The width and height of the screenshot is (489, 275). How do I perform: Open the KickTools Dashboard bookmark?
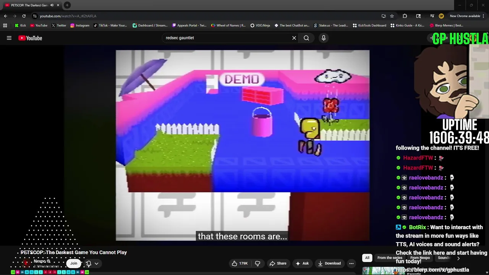[369, 25]
